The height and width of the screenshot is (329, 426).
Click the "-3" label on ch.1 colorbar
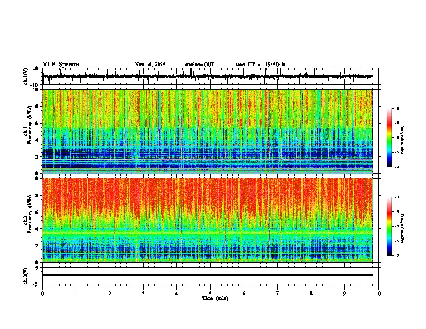click(x=397, y=109)
